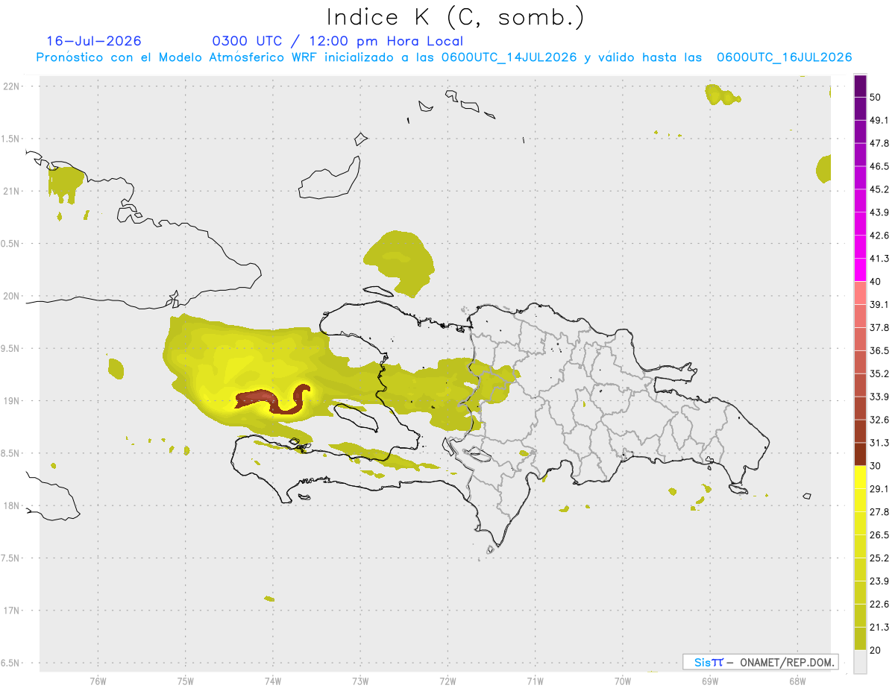Select the color bar label "32.6"
The width and height of the screenshot is (895, 691).
pyautogui.click(x=879, y=420)
